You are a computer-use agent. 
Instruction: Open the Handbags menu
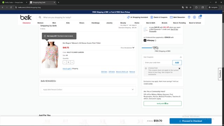tap(96, 23)
